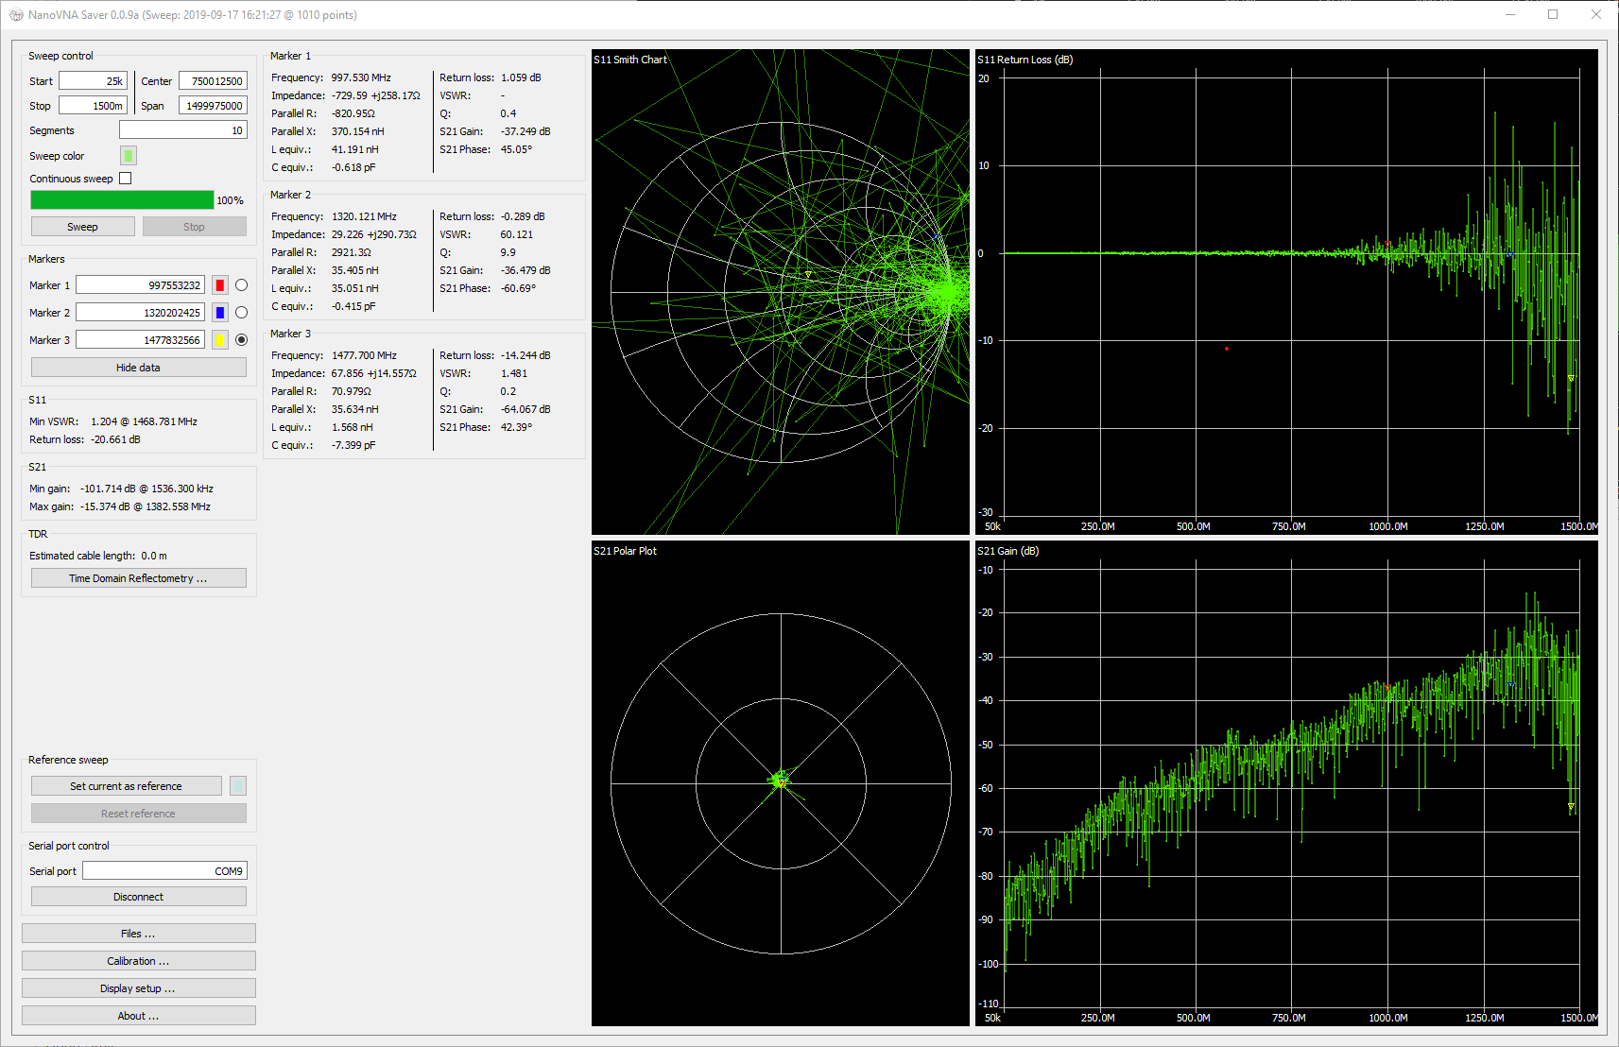Click Marker 2 blue color swatch
This screenshot has height=1047, width=1619.
(x=219, y=313)
